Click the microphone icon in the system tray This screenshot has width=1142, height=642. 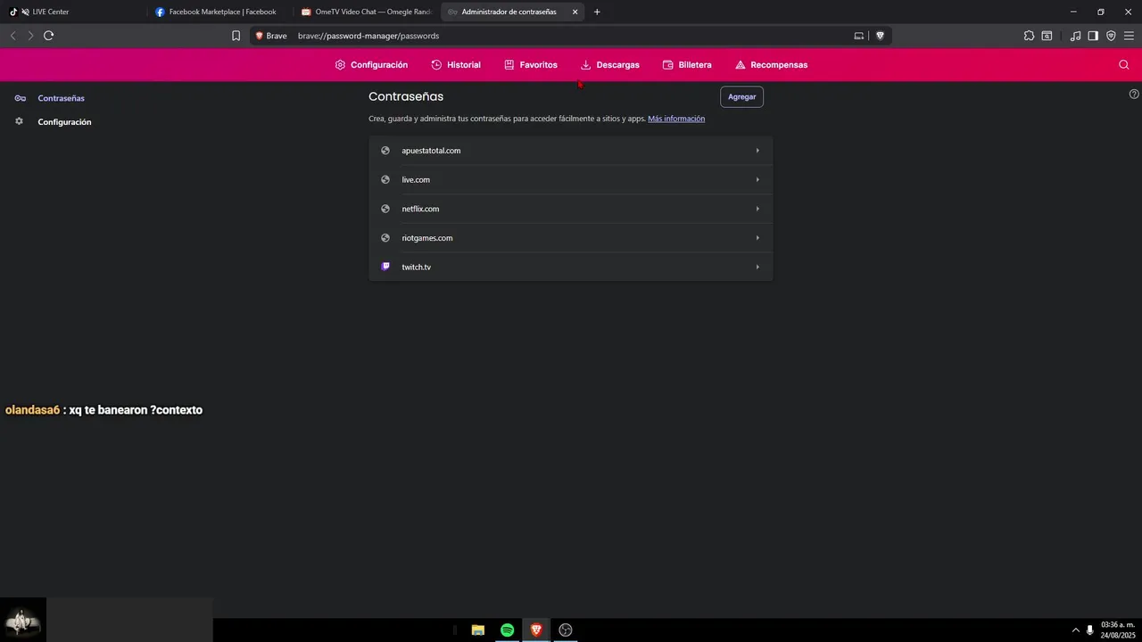(x=1089, y=630)
